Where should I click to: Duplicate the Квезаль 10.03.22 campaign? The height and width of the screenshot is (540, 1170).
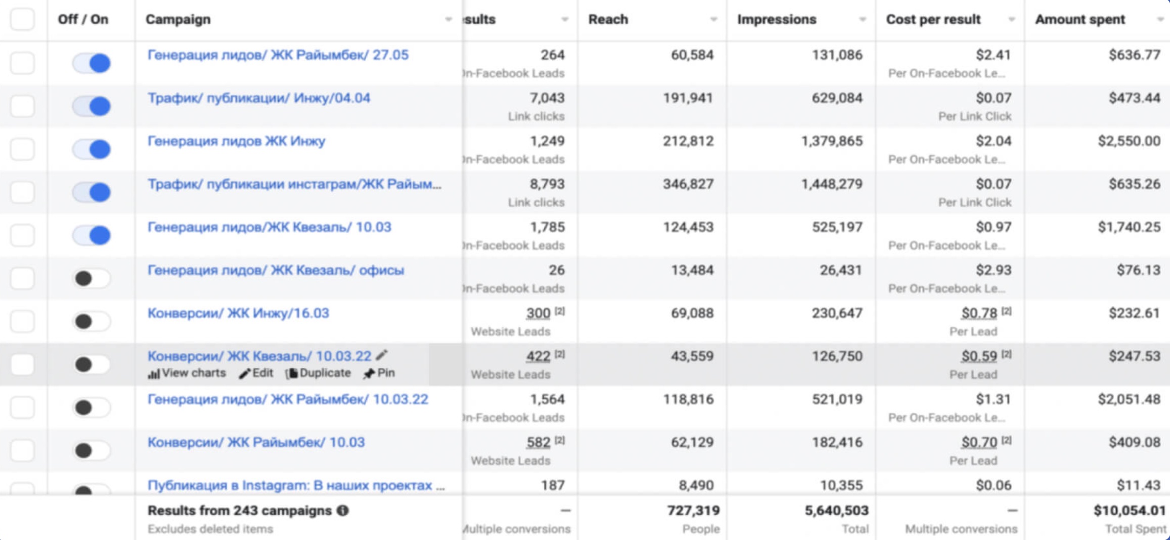(318, 374)
